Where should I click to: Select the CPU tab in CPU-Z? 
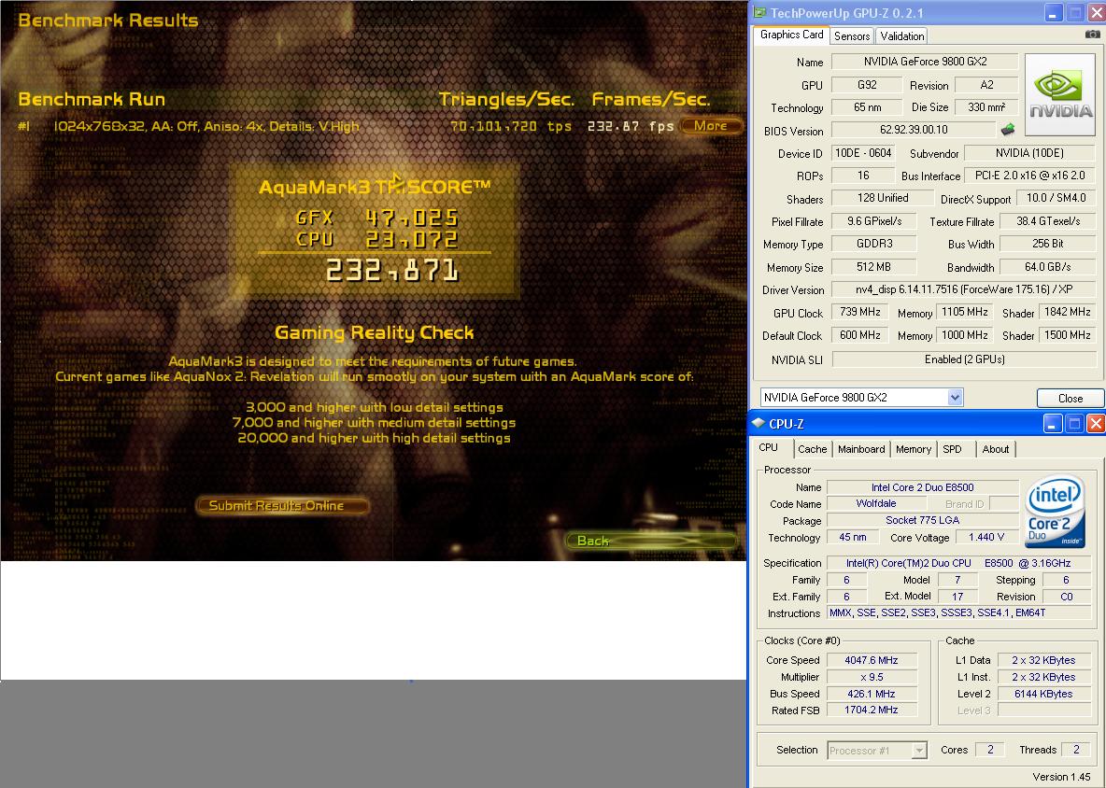point(769,447)
